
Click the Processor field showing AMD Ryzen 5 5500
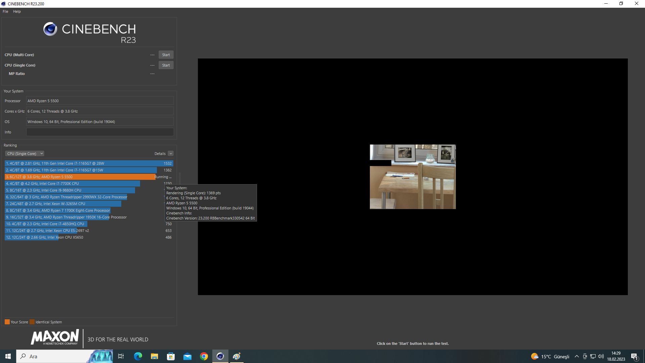[100, 101]
